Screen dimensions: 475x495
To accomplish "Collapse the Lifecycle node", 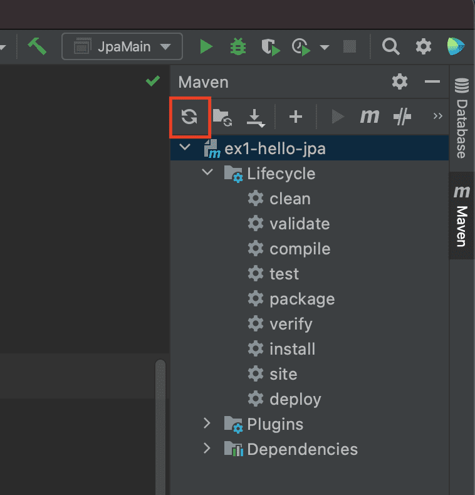I will 207,172.
